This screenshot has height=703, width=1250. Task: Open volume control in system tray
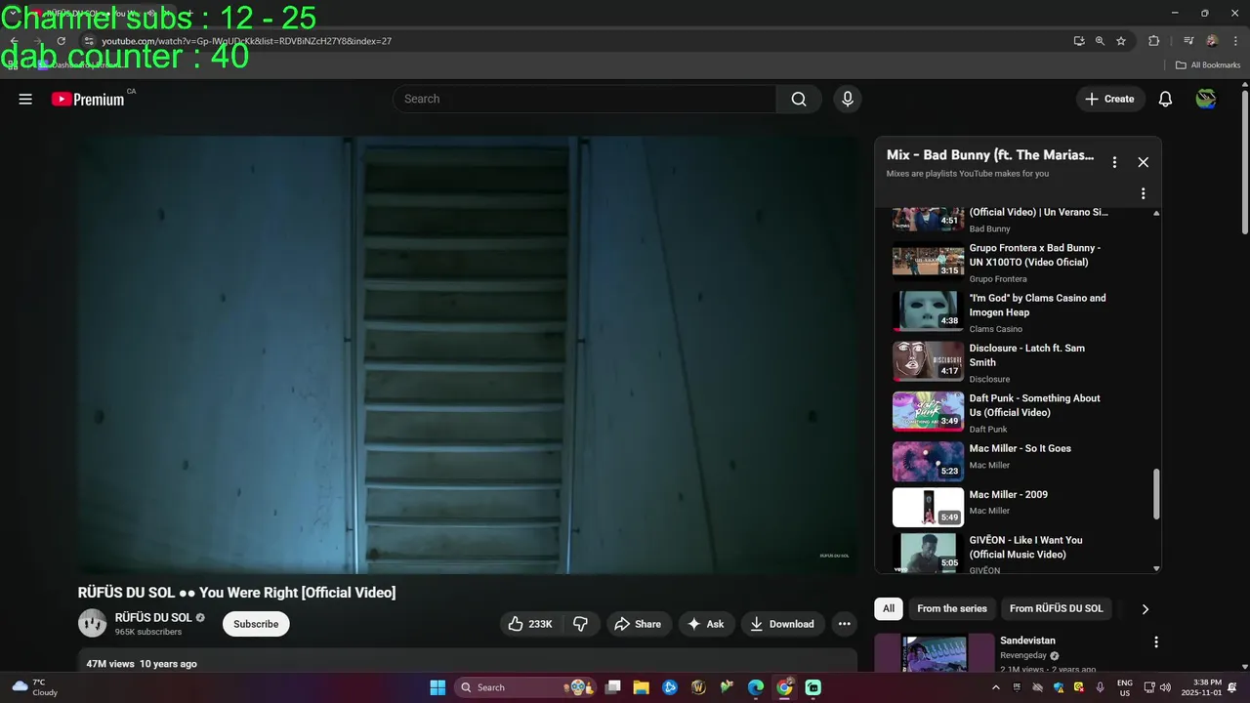coord(1165,687)
